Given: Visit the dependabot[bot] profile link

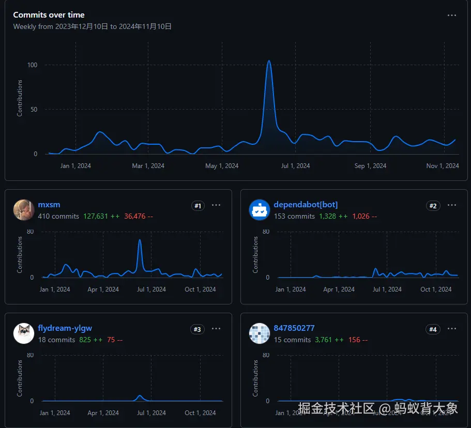Looking at the screenshot, I should [306, 204].
